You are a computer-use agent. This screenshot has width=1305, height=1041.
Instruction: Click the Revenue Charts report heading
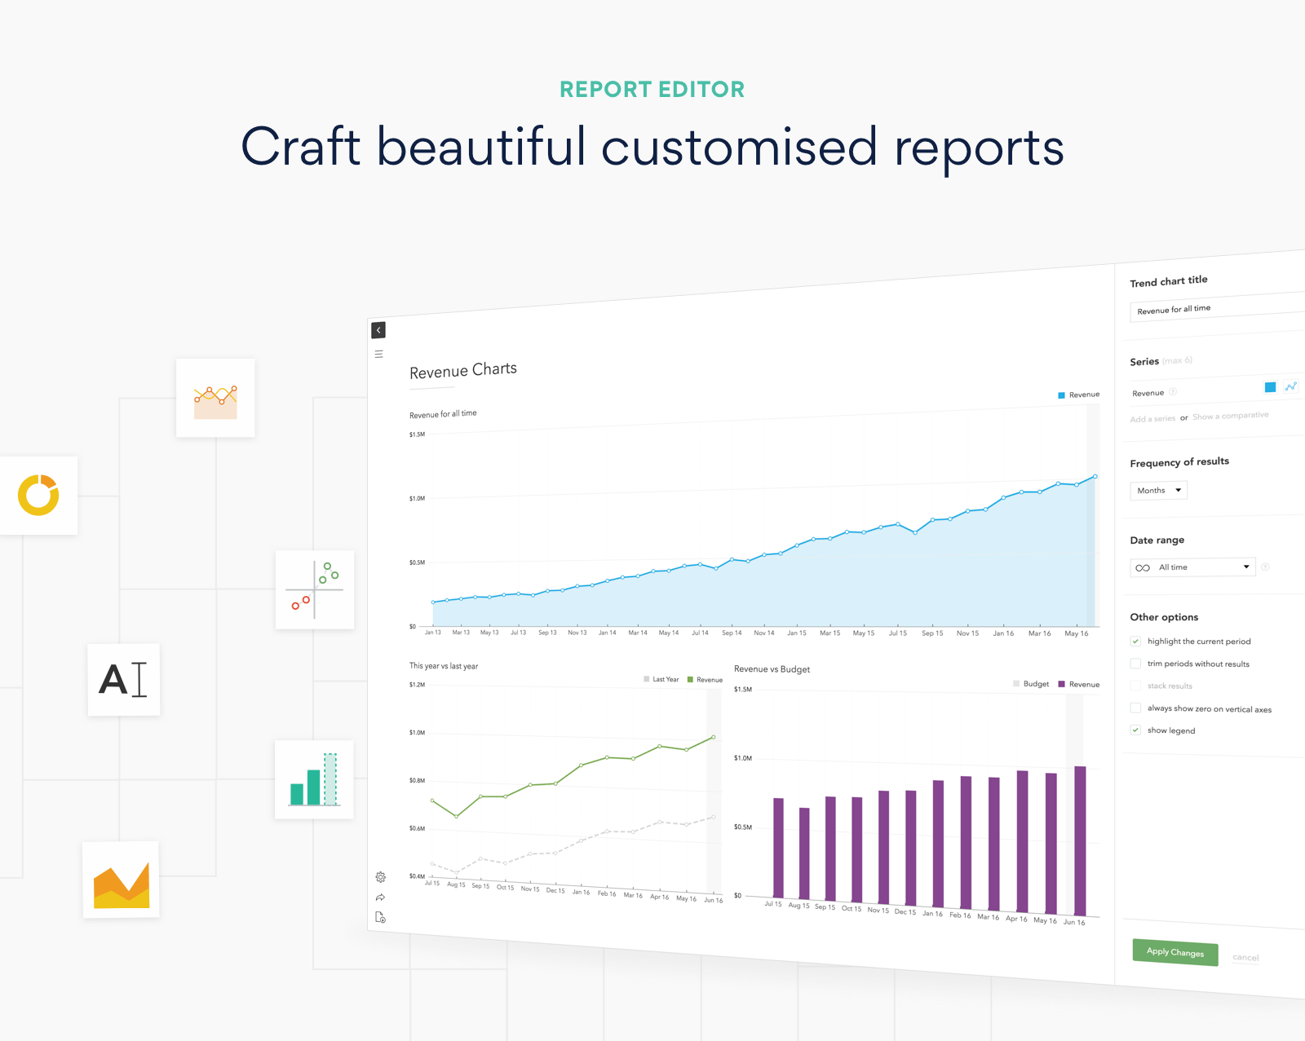pyautogui.click(x=463, y=370)
